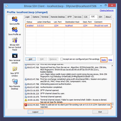The image size is (121, 121).
Task: Click info icon for 09:03:47.985 entry
Action: pyautogui.click(x=26, y=87)
